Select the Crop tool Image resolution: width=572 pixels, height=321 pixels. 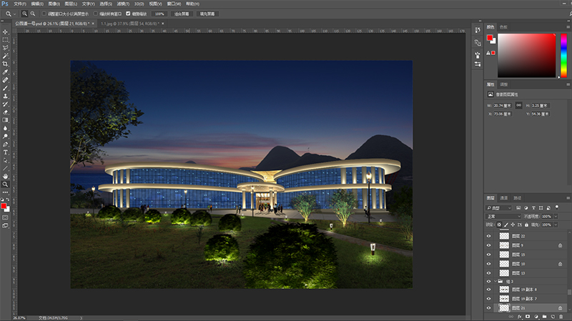tap(5, 64)
